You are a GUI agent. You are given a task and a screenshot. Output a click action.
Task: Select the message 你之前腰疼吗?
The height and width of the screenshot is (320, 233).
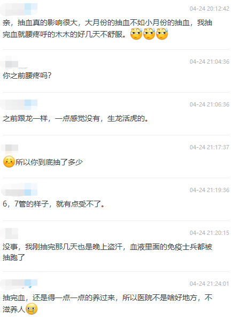27,75
